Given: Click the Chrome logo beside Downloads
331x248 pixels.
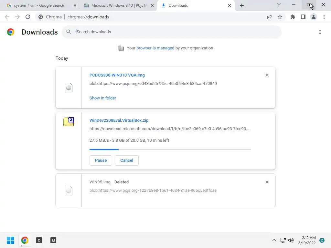Looking at the screenshot, I should click(11, 32).
